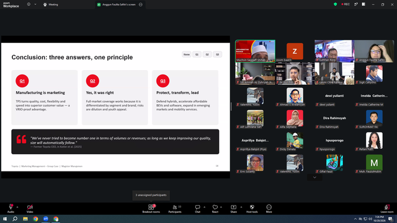The width and height of the screenshot is (397, 223).
Task: Click the taskbar clock showing 7:26 PM
Action: [379, 219]
